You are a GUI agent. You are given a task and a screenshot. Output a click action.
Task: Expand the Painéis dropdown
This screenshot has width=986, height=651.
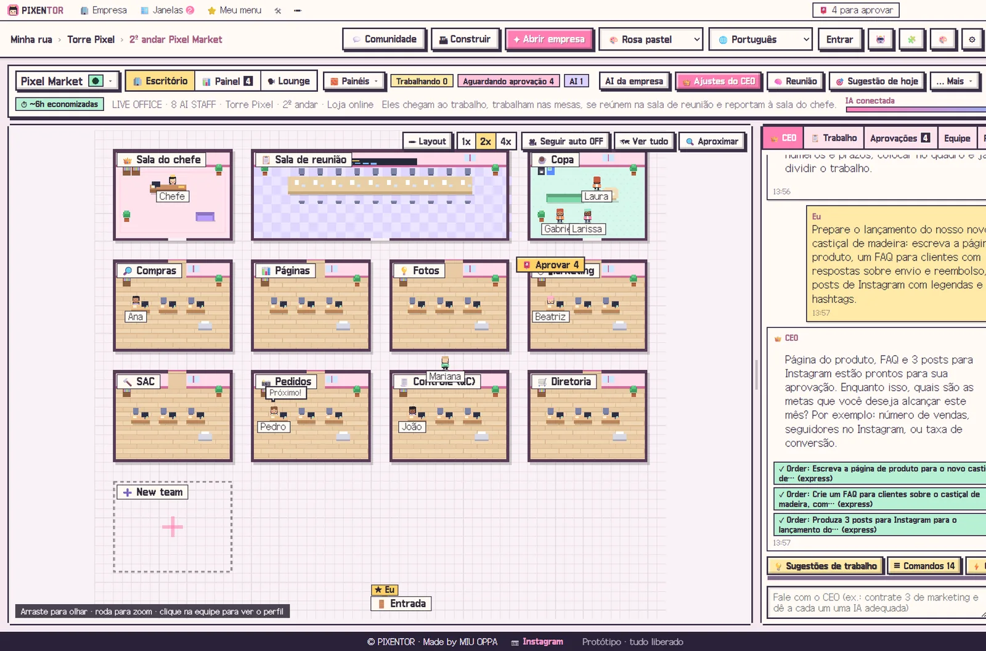click(354, 81)
